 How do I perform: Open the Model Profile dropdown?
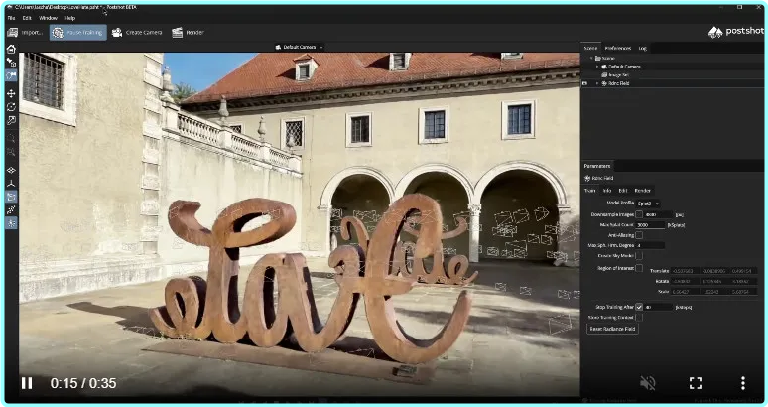pos(651,203)
